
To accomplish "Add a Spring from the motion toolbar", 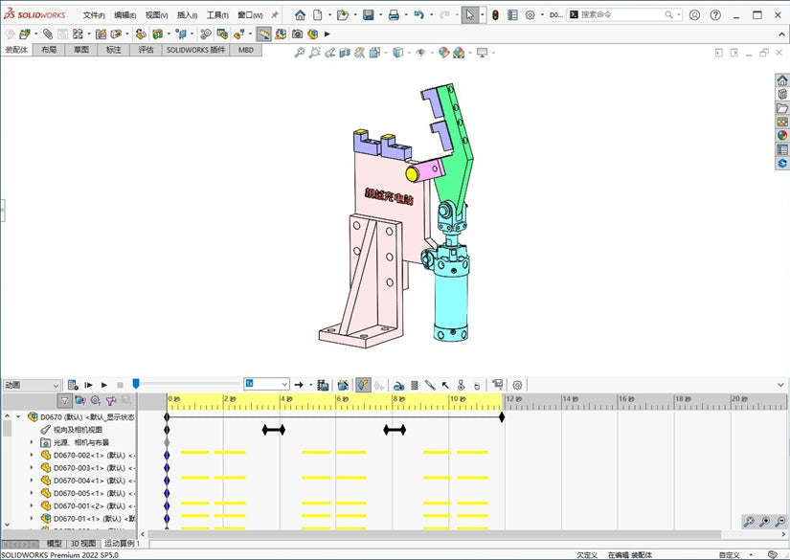I will click(414, 385).
